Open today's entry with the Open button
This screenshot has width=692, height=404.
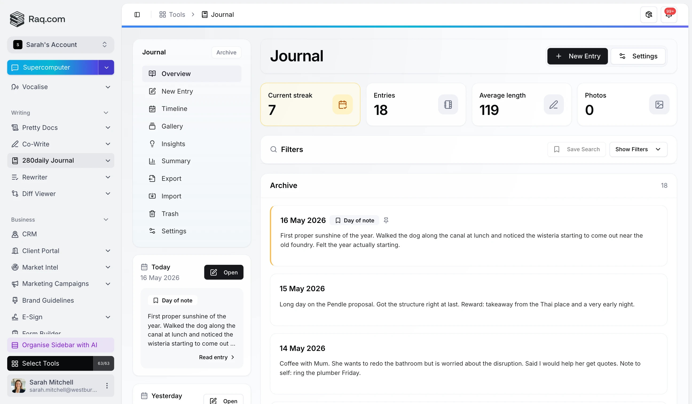pyautogui.click(x=224, y=272)
